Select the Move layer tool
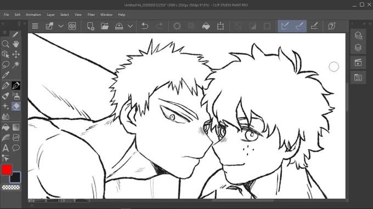This screenshot has width=373, height=209. (x=16, y=54)
